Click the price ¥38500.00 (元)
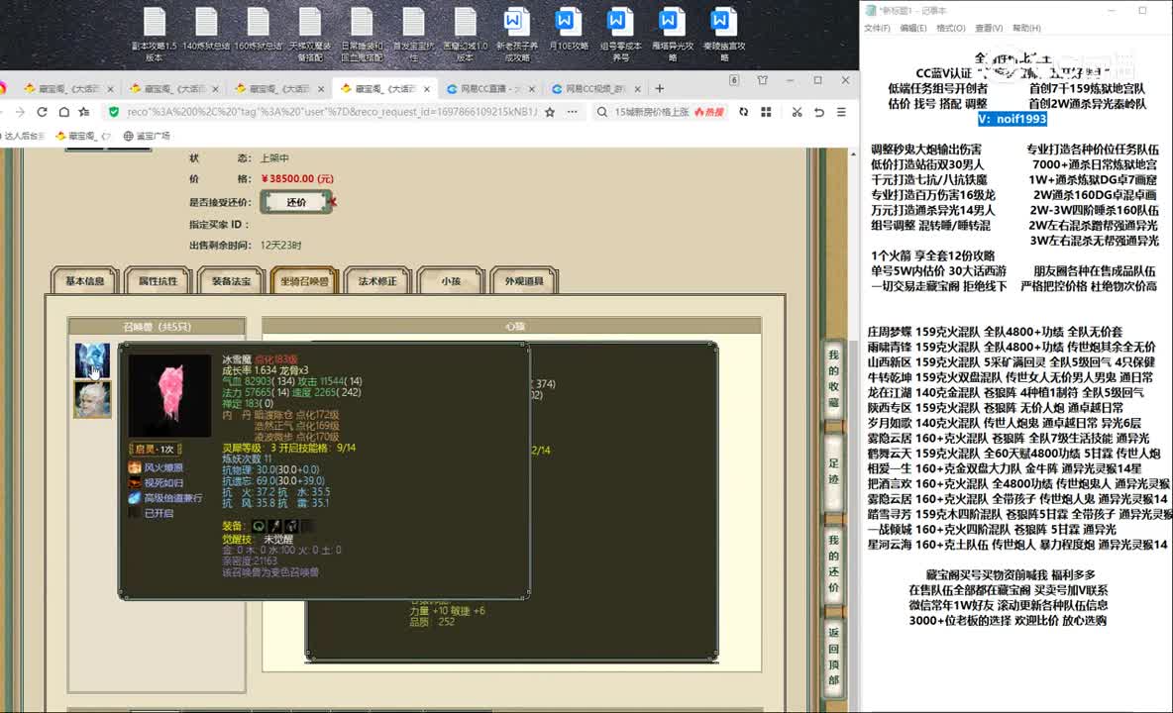The height and width of the screenshot is (713, 1173). (x=298, y=178)
